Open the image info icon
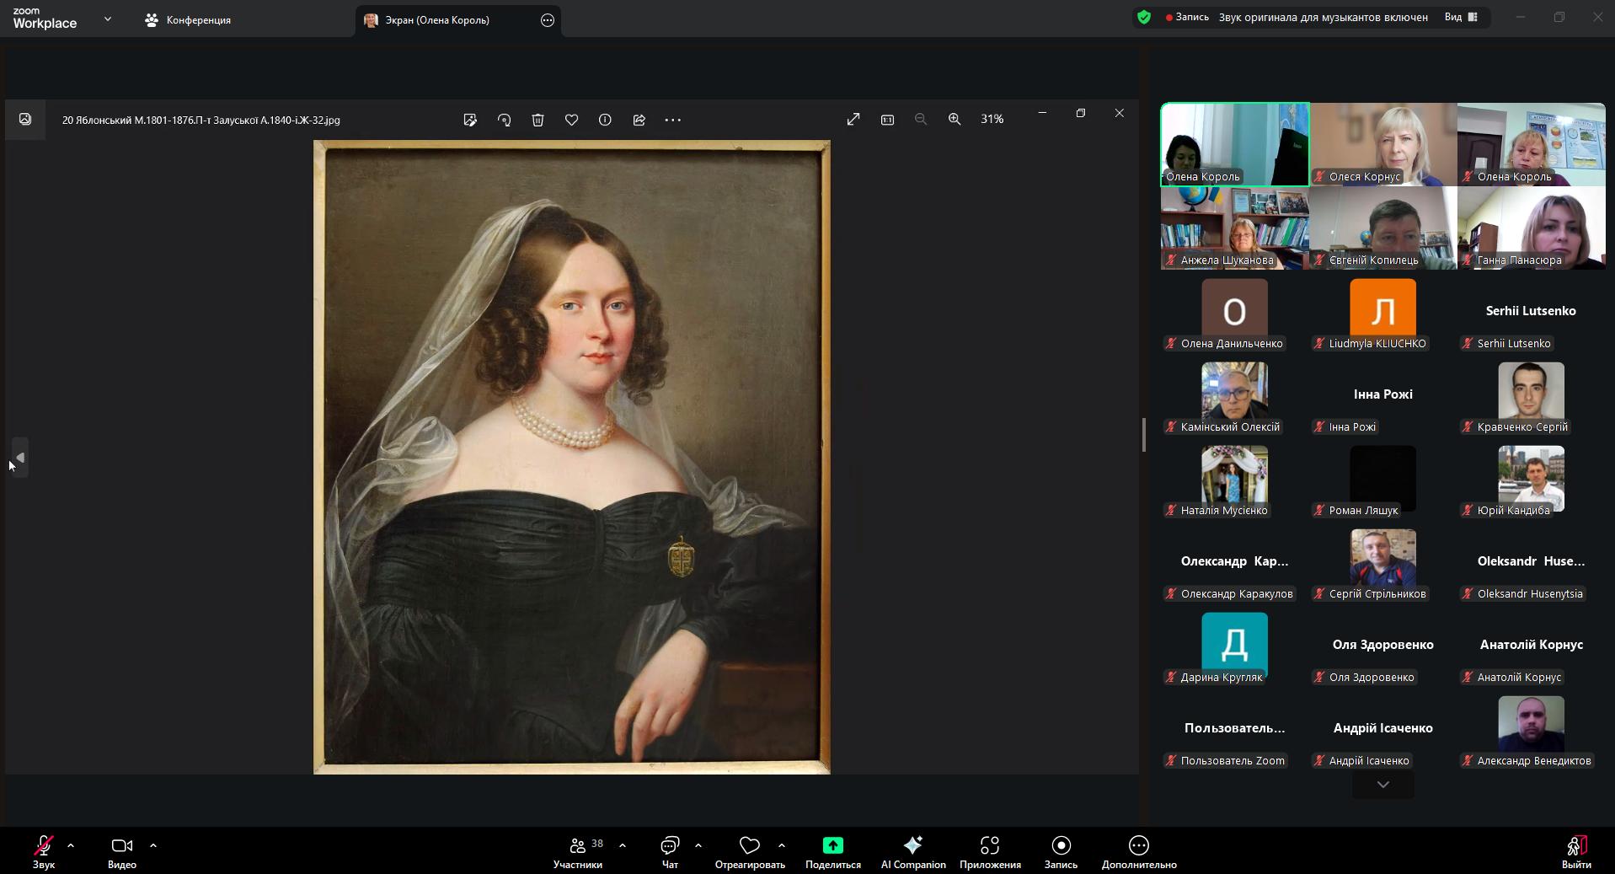Image resolution: width=1615 pixels, height=874 pixels. [x=605, y=120]
